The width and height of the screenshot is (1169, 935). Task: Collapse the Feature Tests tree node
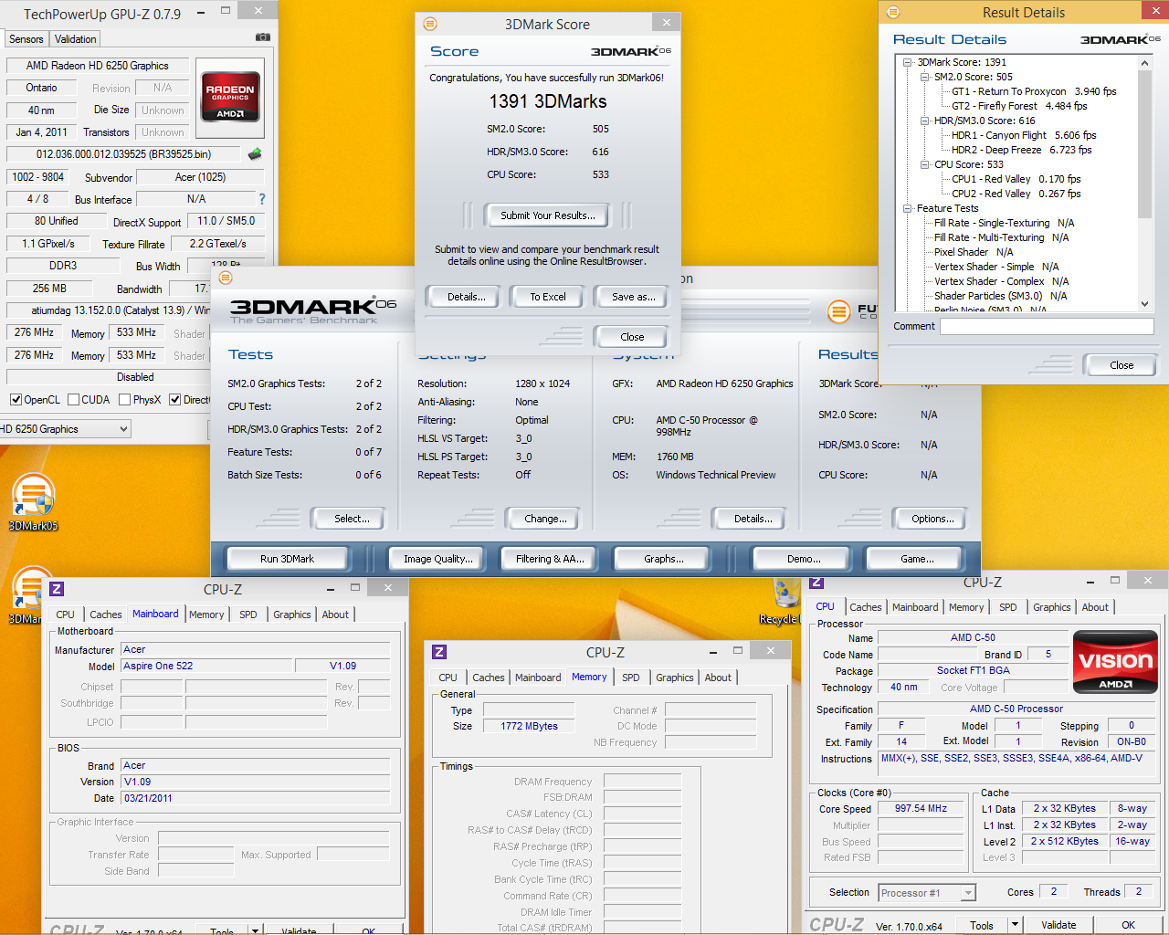[x=908, y=208]
